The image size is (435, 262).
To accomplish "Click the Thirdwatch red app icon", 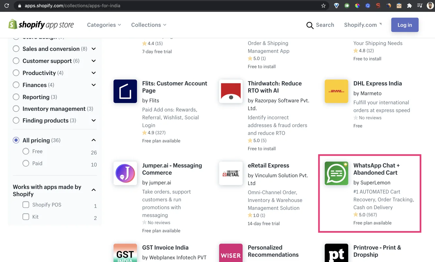I will point(231,91).
